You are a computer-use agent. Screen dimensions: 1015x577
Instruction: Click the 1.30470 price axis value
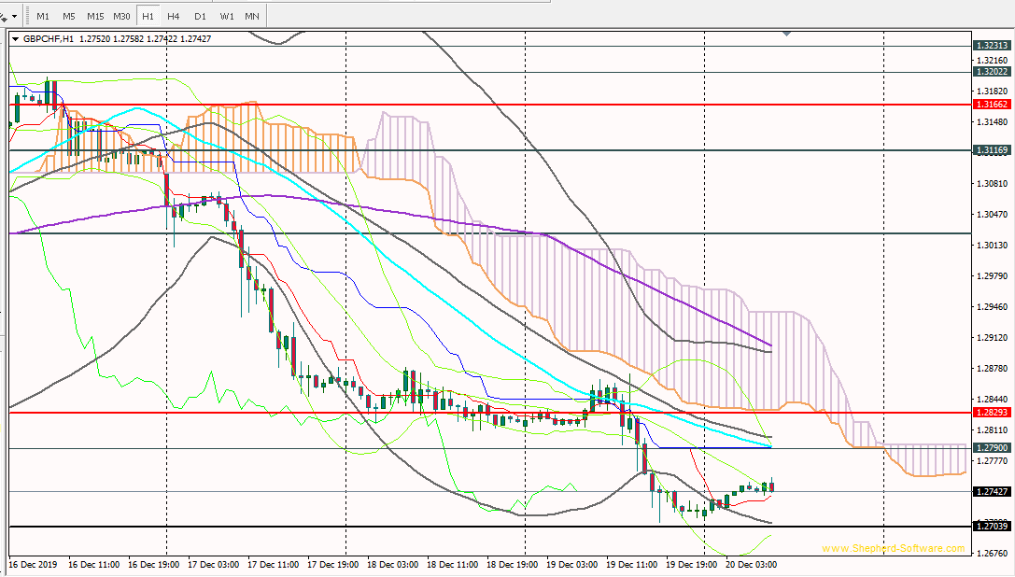pos(993,215)
